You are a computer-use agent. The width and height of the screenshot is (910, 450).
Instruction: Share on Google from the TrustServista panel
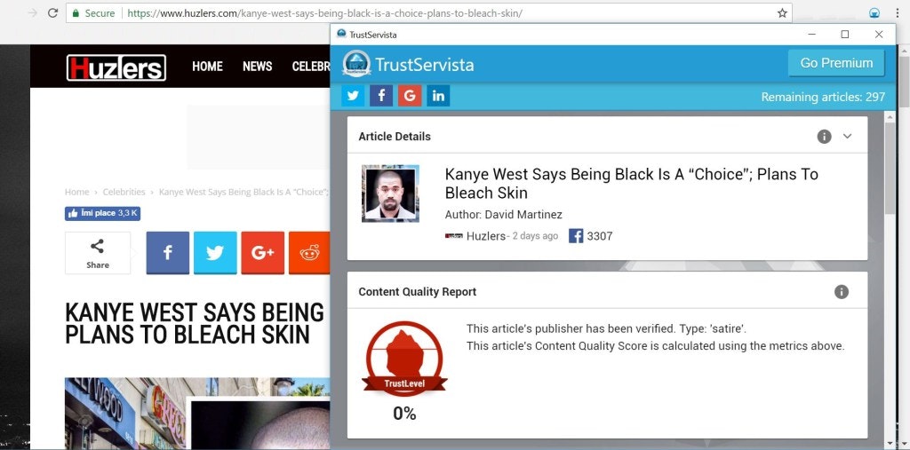pyautogui.click(x=410, y=96)
